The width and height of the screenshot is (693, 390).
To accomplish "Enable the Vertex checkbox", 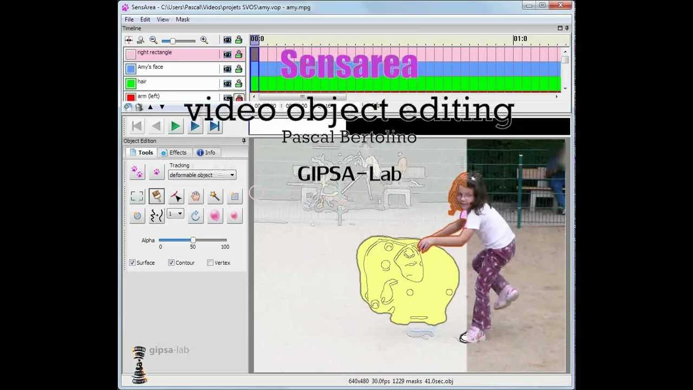I will [x=210, y=263].
